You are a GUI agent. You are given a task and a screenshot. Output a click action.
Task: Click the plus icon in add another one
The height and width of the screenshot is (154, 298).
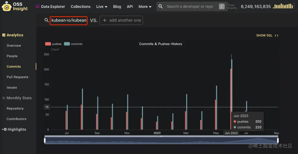(104, 20)
